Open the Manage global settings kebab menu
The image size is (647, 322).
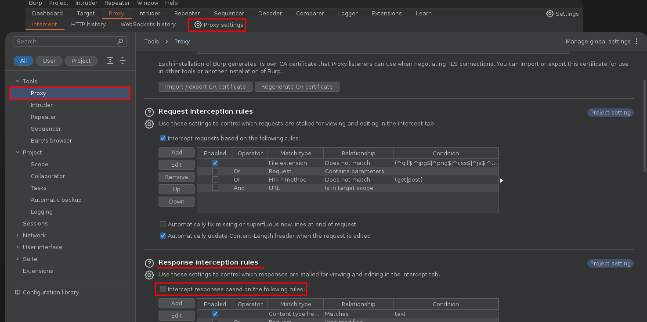pyautogui.click(x=636, y=42)
